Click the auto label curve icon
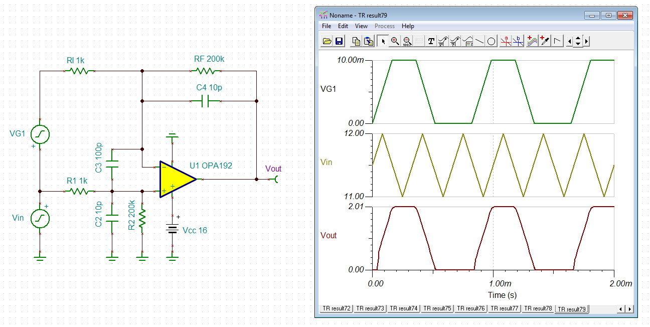Viewport: 650px width, 327px height. click(x=443, y=41)
